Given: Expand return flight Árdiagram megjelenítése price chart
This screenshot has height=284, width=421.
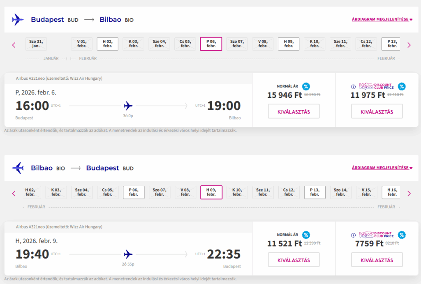Looking at the screenshot, I should point(382,168).
